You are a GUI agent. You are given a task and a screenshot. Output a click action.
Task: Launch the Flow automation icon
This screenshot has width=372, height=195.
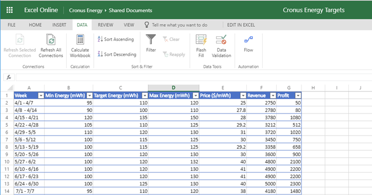pyautogui.click(x=248, y=39)
